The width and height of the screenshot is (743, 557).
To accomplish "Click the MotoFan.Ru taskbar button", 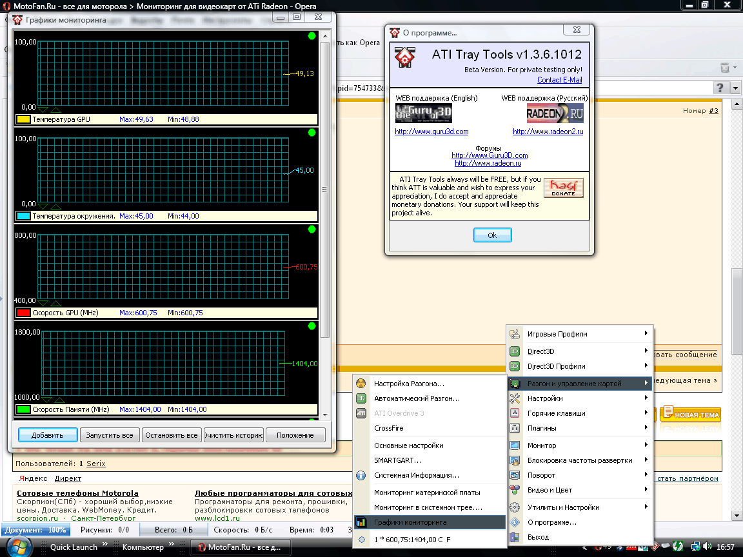I will point(240,547).
